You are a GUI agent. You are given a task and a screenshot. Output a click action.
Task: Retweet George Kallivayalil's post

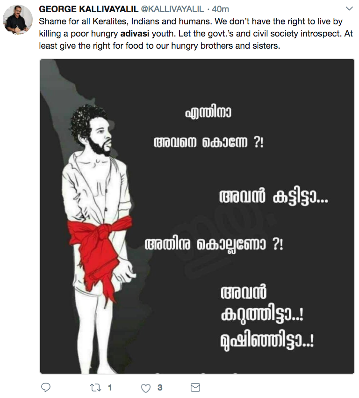click(95, 388)
